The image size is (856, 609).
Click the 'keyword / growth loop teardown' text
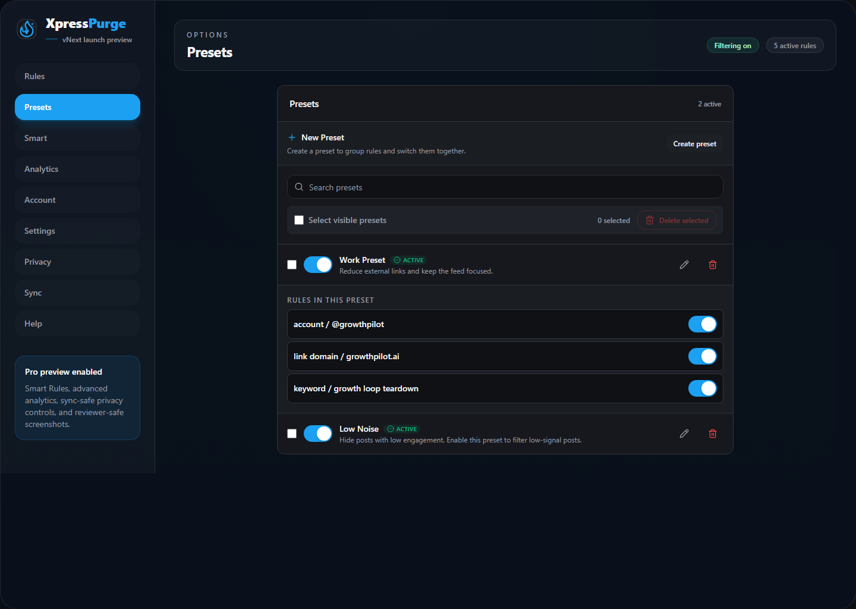(356, 388)
